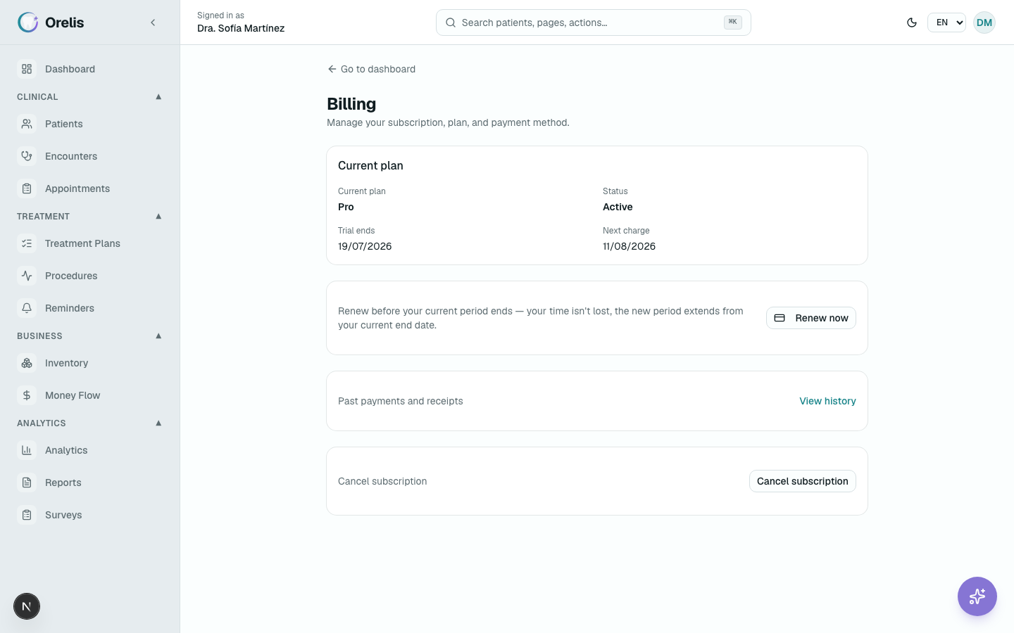Click the DM user avatar

coord(984,23)
